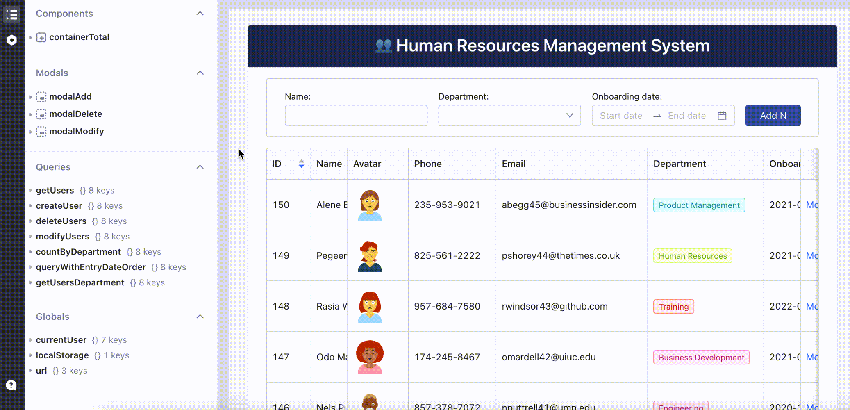Click the Add New button
850x410 pixels.
pyautogui.click(x=773, y=116)
